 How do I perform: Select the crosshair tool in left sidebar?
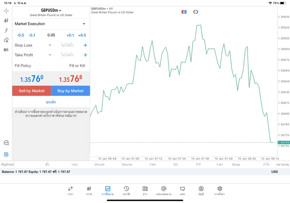click(6, 10)
